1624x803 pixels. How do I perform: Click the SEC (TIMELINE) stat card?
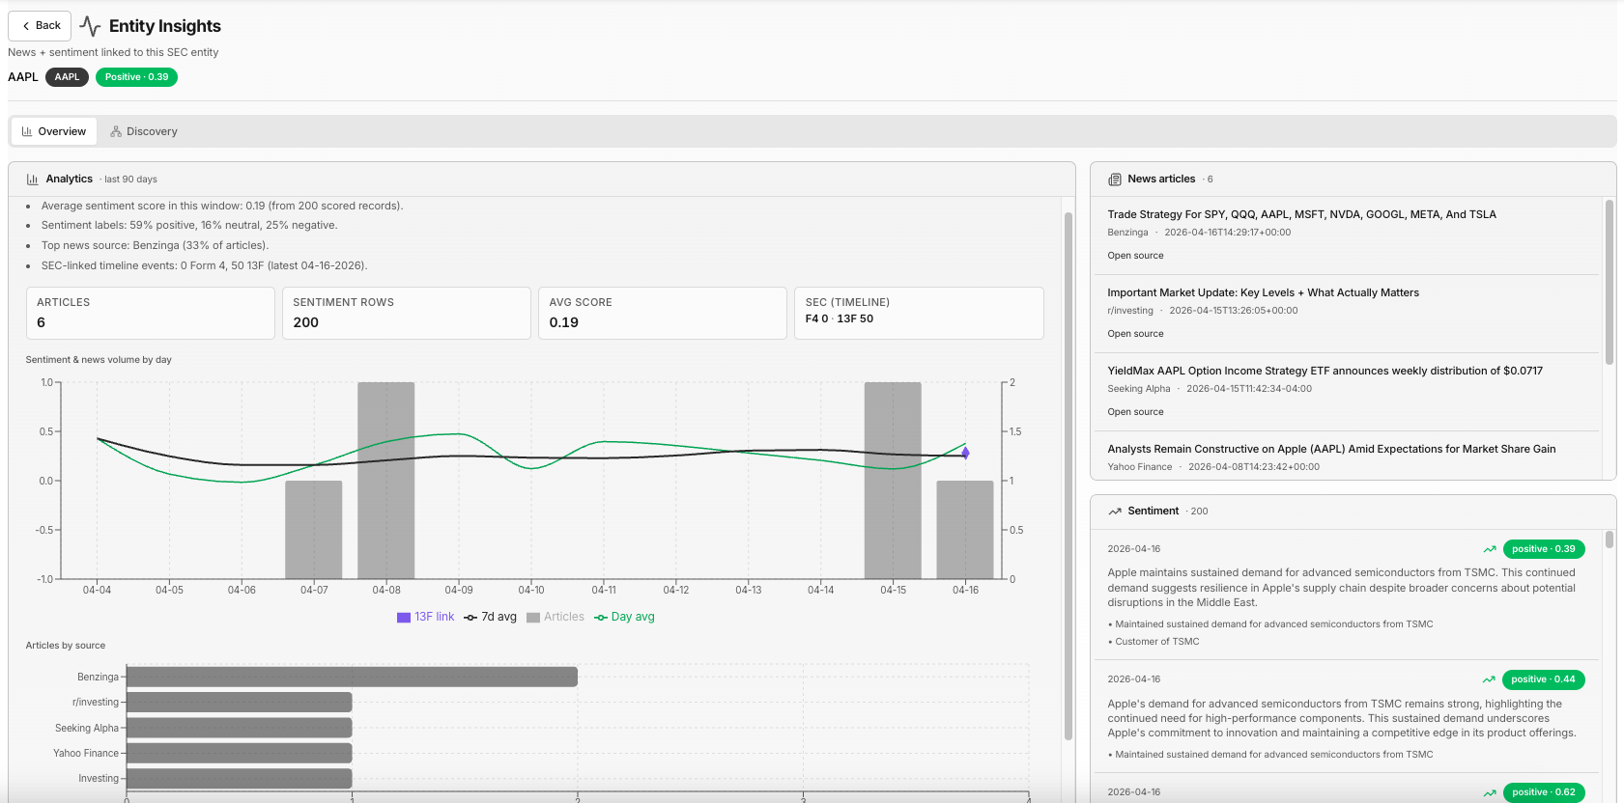coord(919,313)
